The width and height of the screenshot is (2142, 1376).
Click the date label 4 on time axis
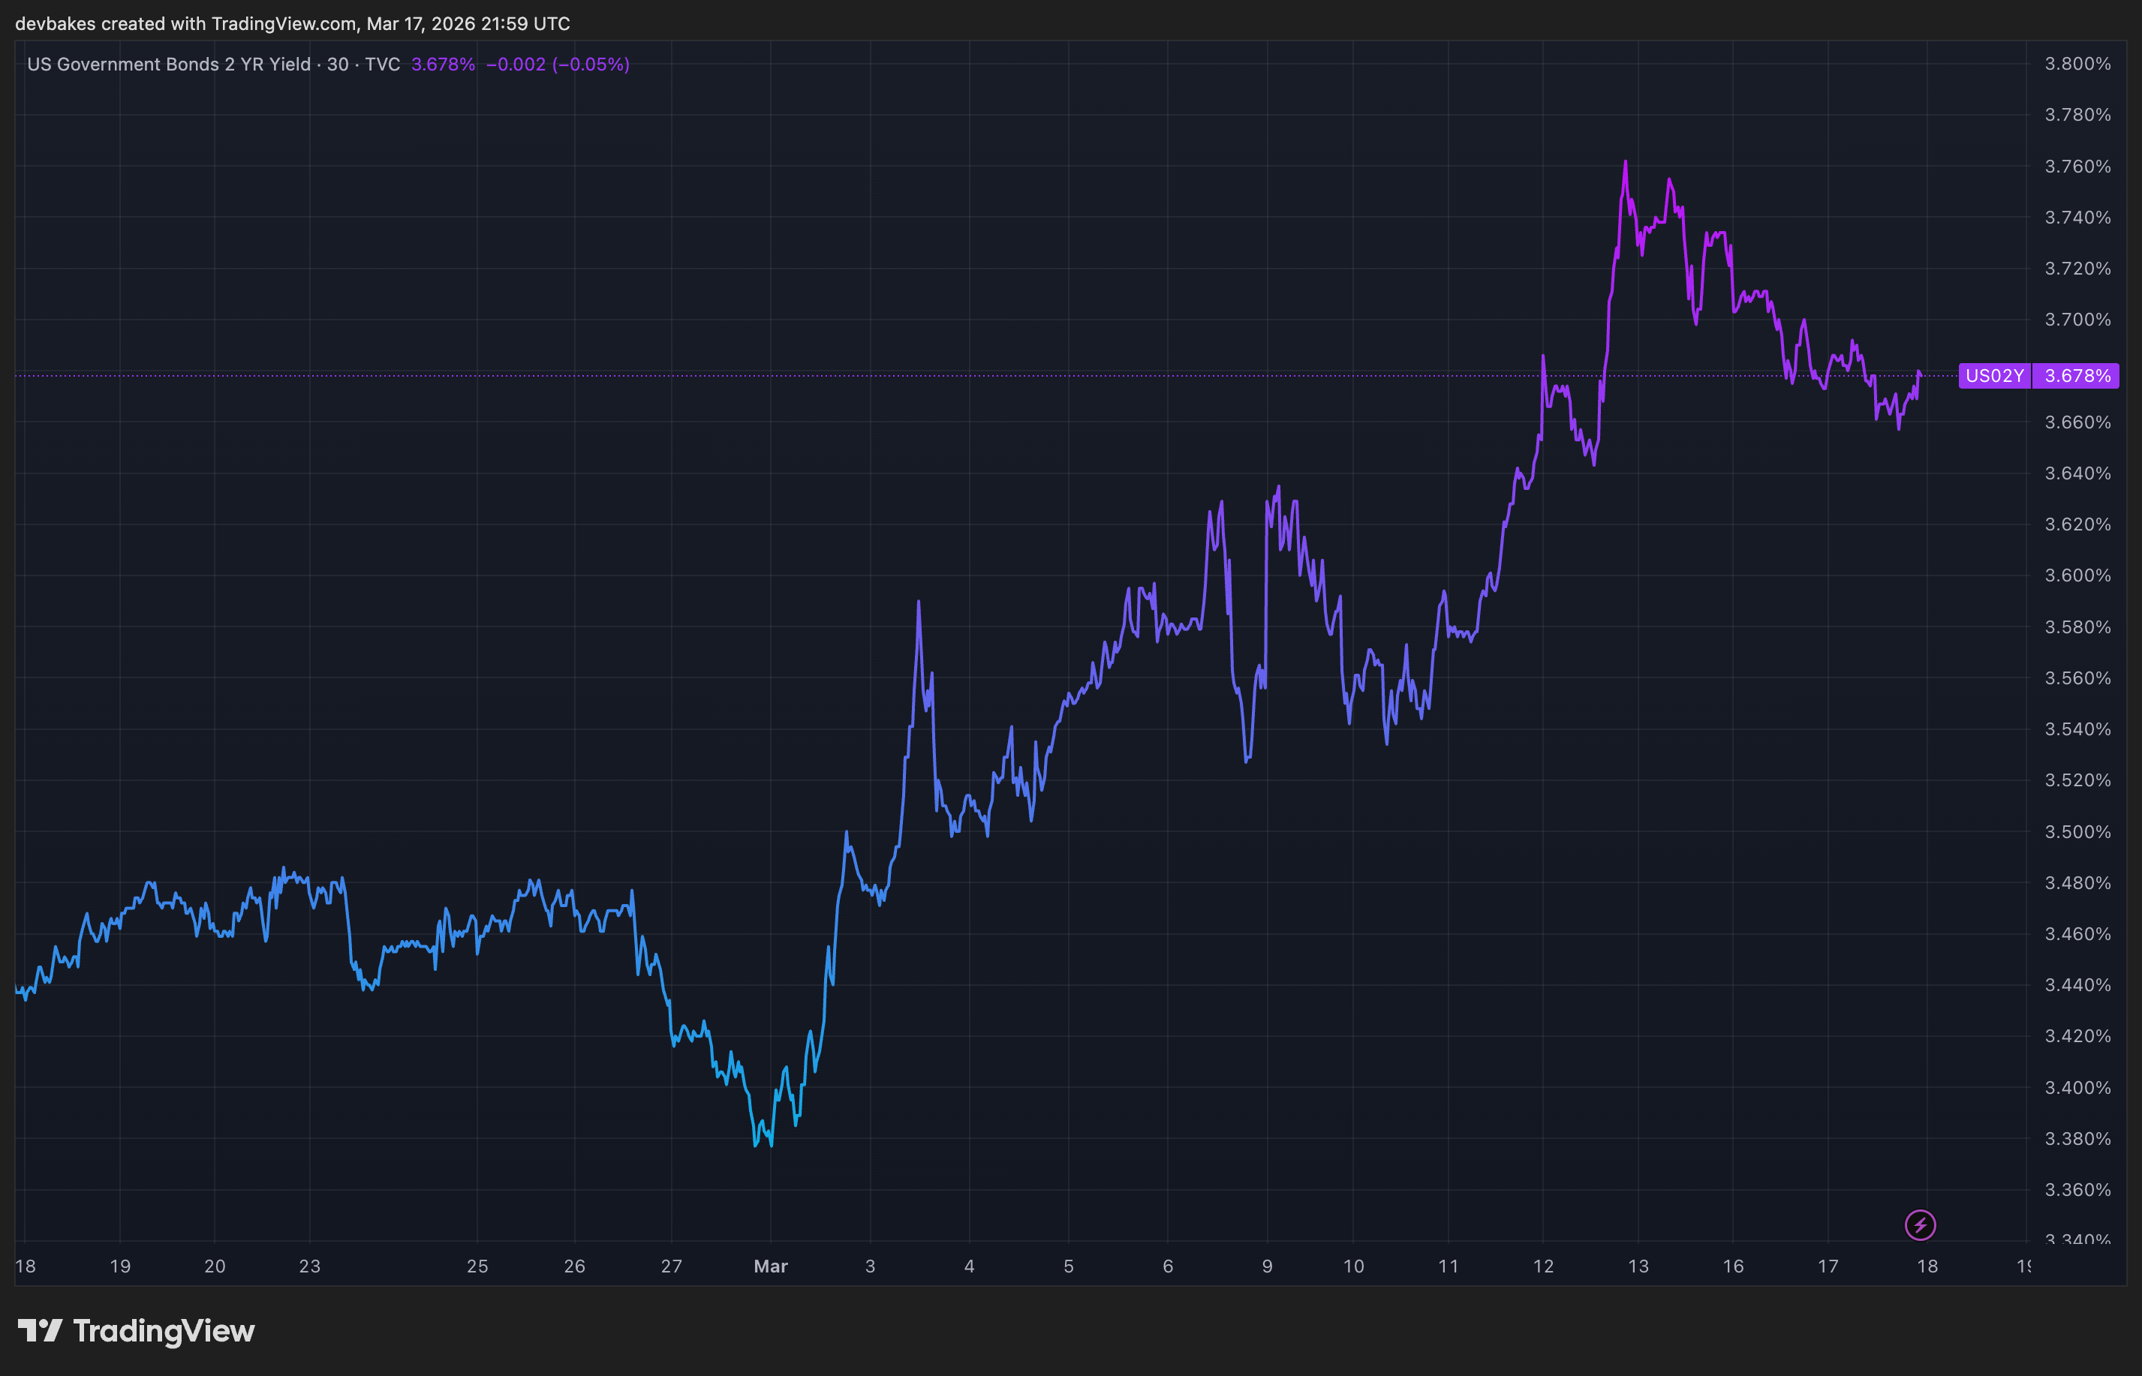969,1266
